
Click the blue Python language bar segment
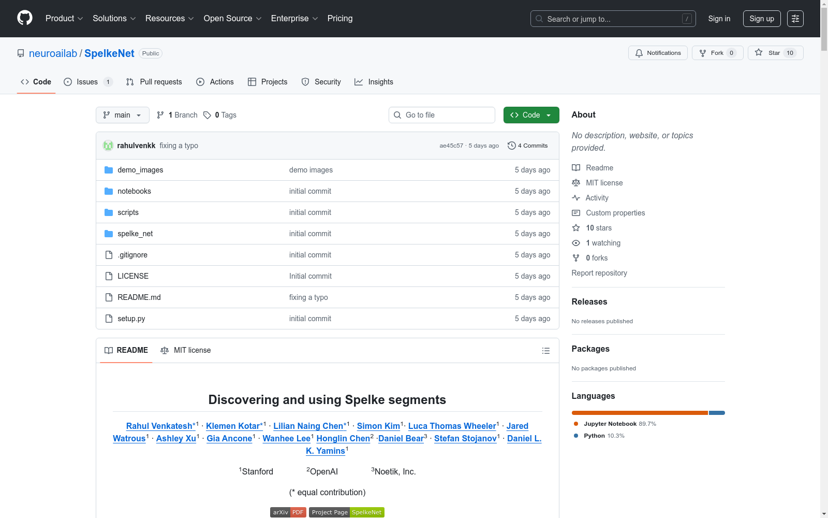pyautogui.click(x=717, y=413)
